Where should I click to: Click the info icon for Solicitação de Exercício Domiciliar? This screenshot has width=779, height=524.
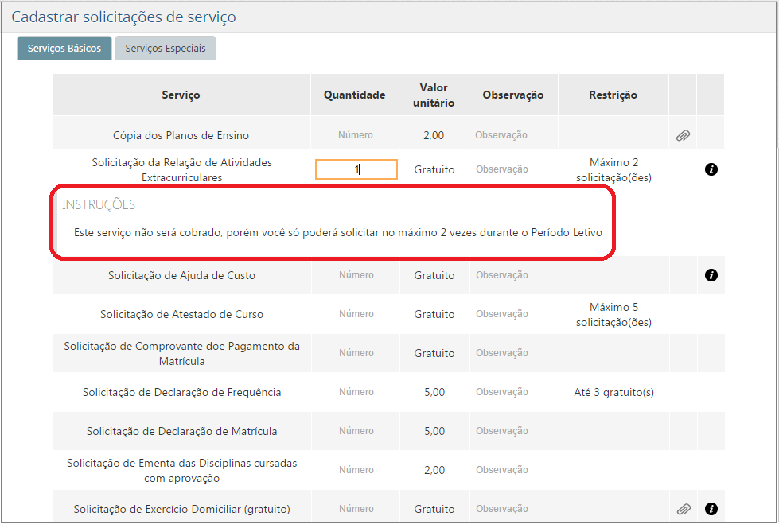click(711, 508)
